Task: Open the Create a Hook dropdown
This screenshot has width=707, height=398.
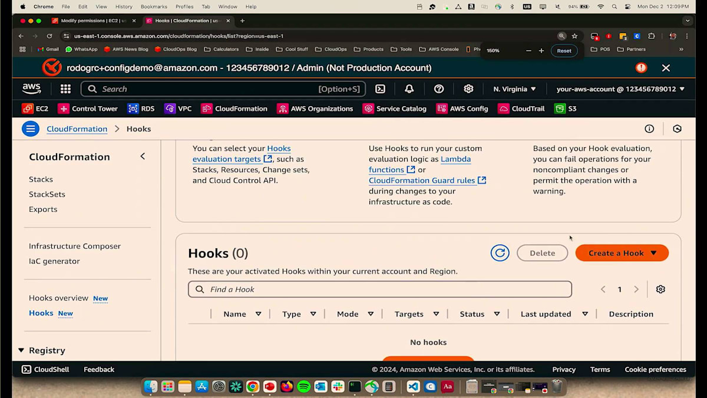Action: pos(622,253)
